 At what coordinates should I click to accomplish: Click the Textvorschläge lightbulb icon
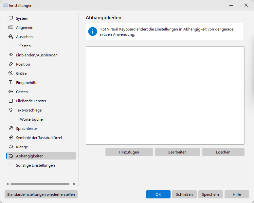point(11,110)
